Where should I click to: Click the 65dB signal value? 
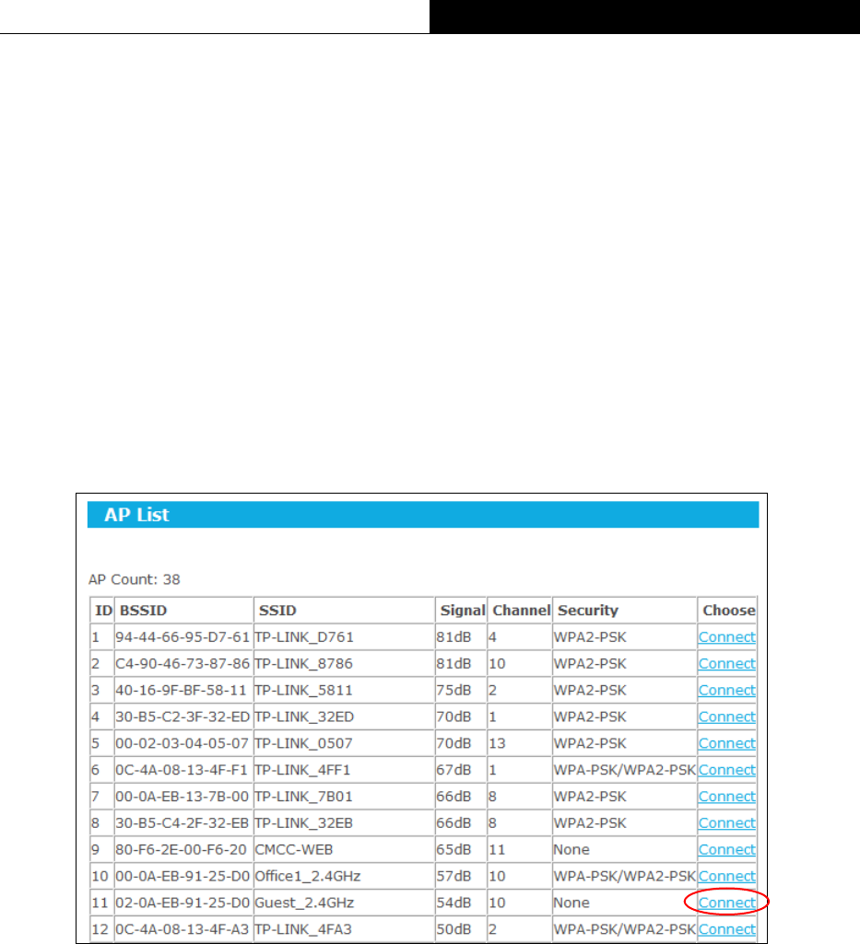[x=454, y=849]
